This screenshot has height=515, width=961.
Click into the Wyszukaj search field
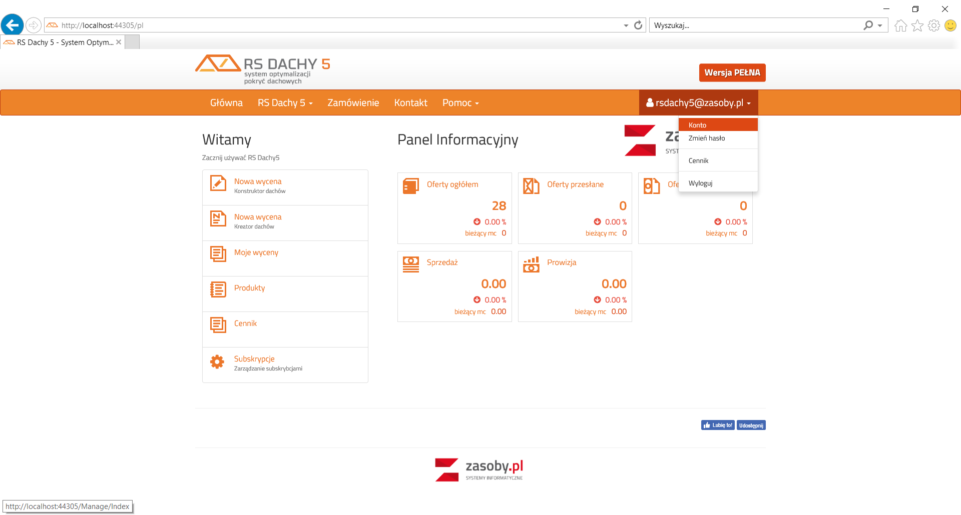pyautogui.click(x=756, y=25)
